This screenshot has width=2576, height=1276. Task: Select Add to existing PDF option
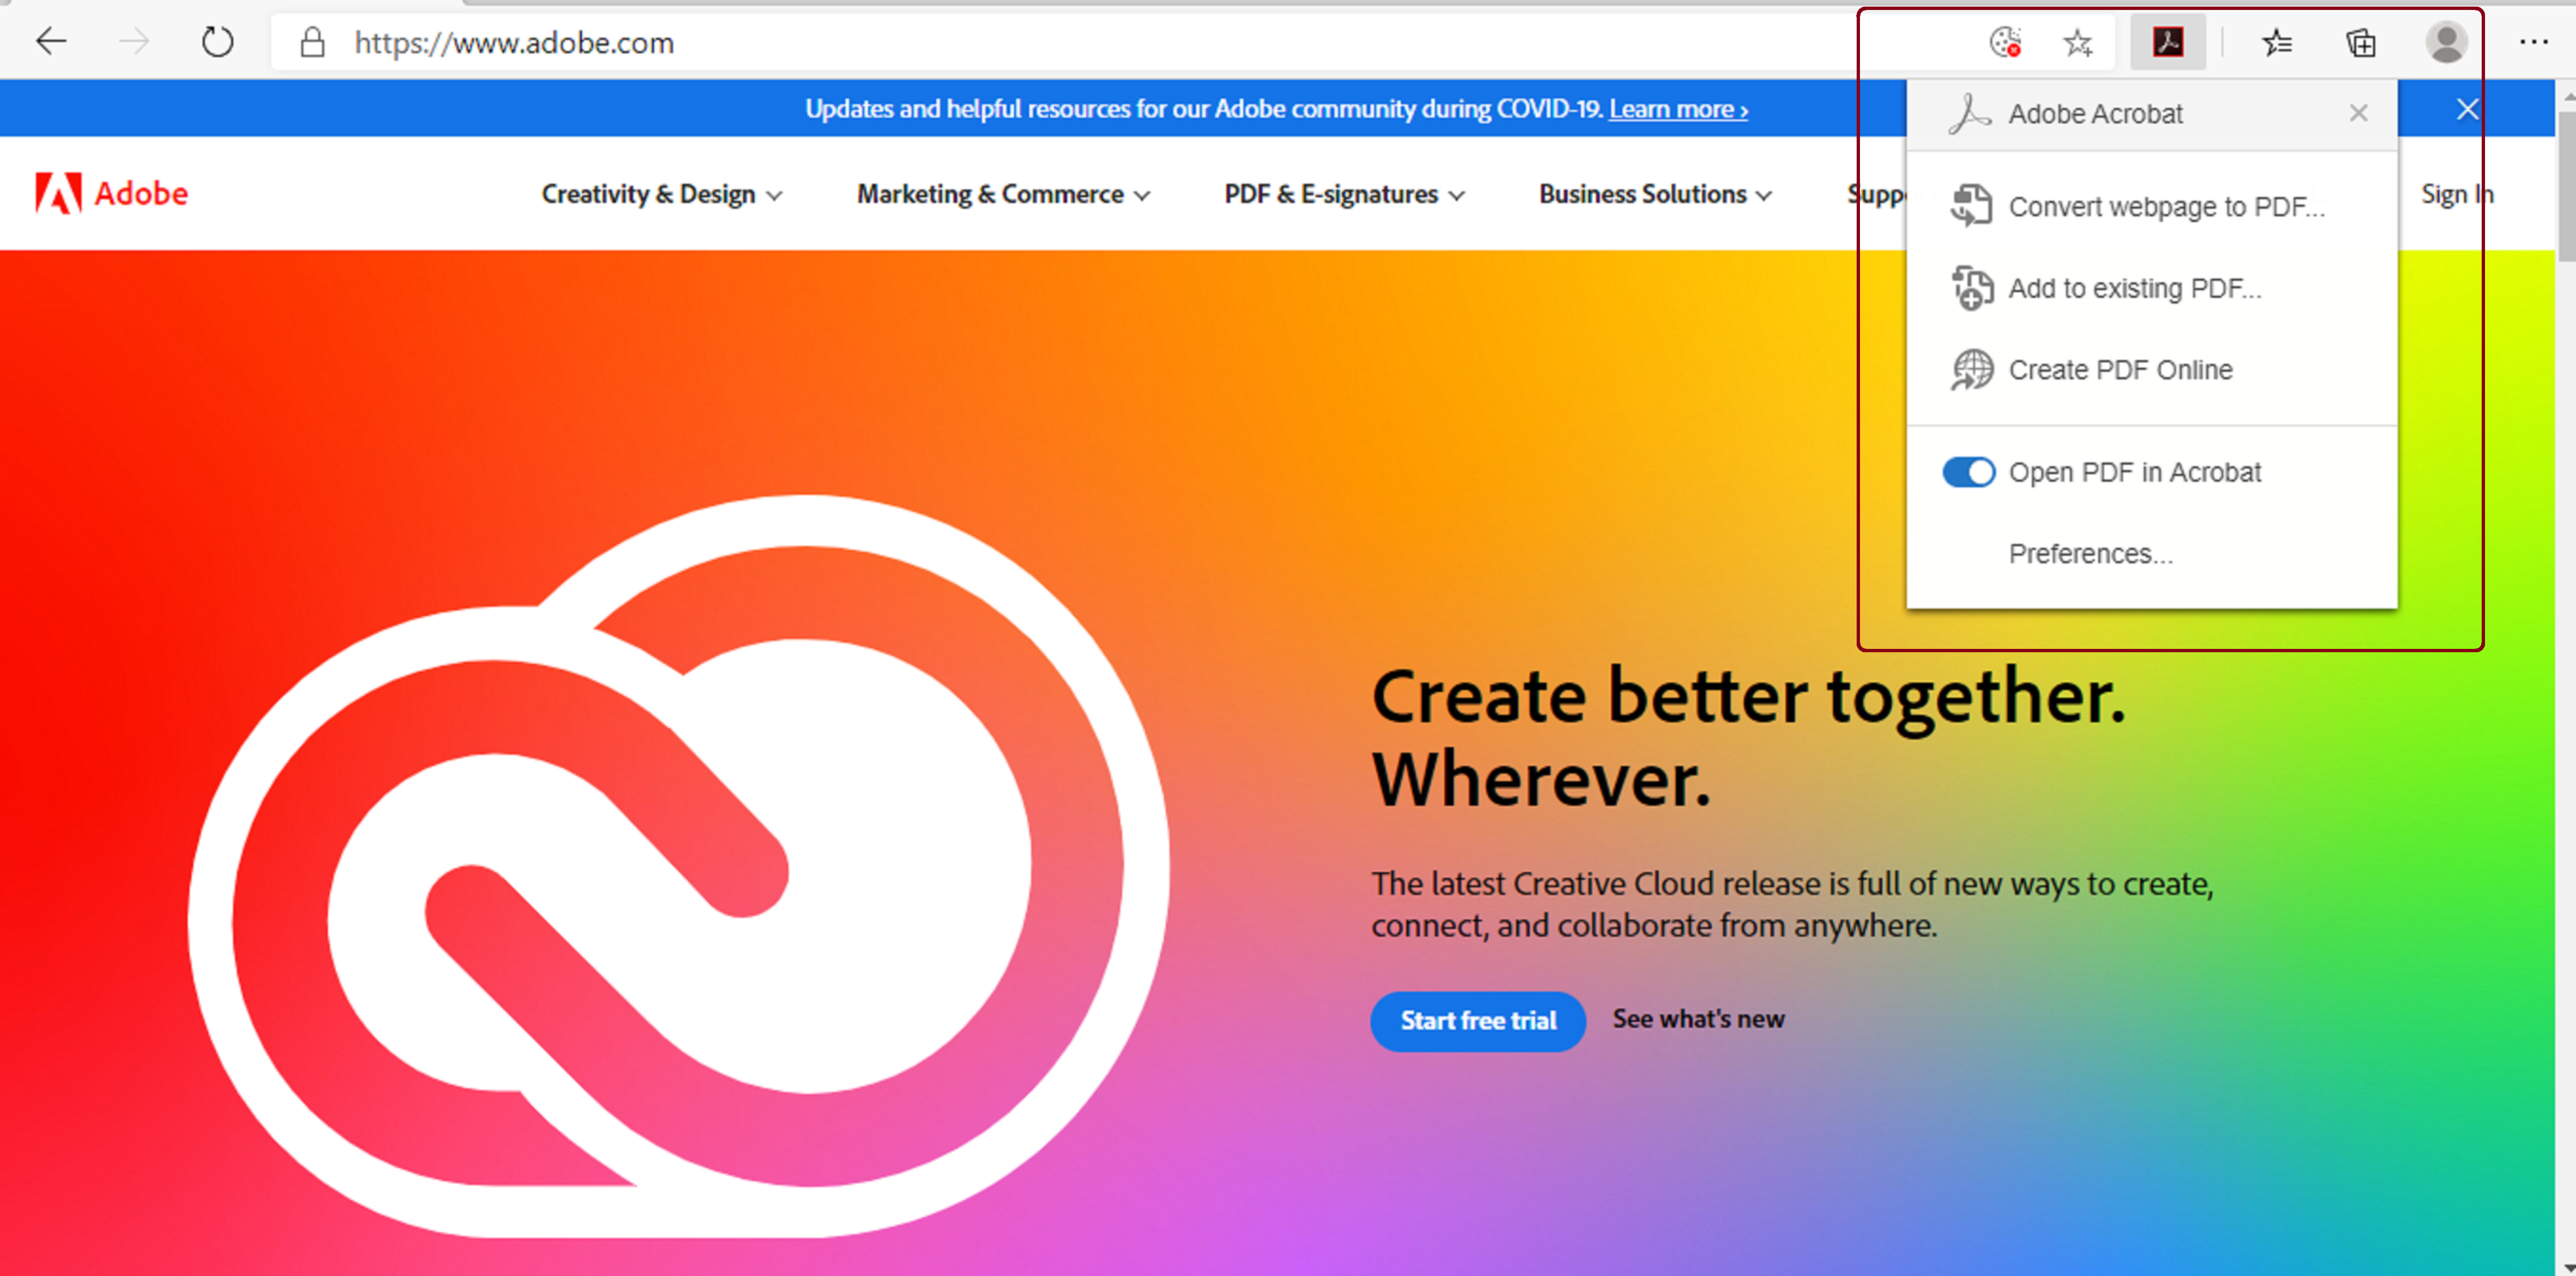(2134, 289)
